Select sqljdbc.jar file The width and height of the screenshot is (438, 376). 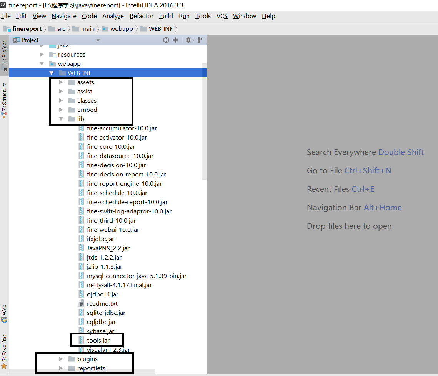point(101,322)
